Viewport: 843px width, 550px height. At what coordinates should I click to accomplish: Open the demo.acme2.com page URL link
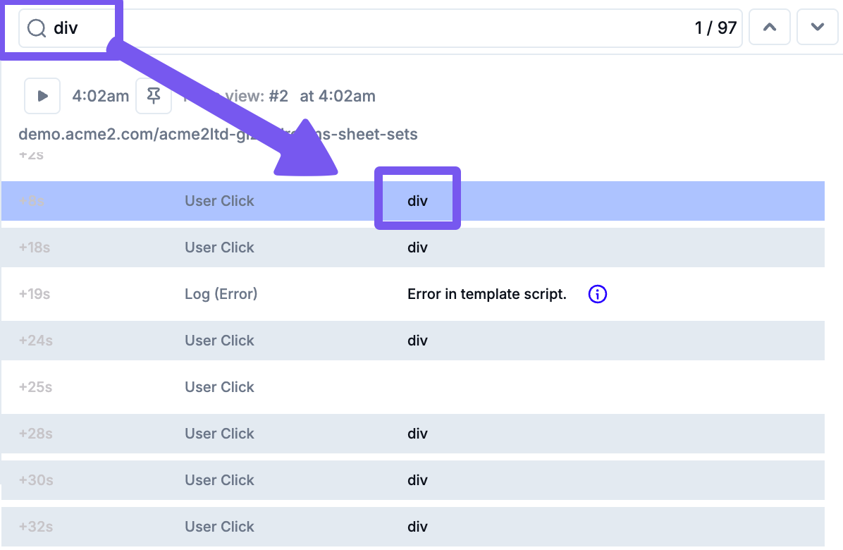click(x=218, y=134)
